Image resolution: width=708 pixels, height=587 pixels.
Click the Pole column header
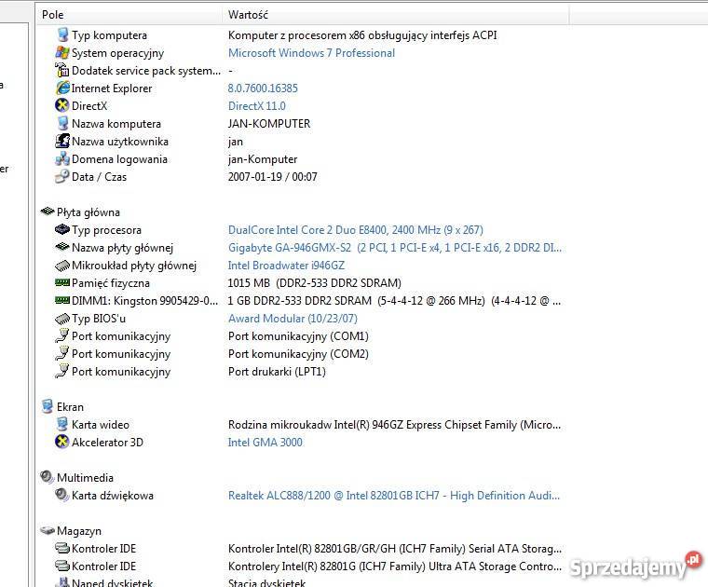click(129, 15)
